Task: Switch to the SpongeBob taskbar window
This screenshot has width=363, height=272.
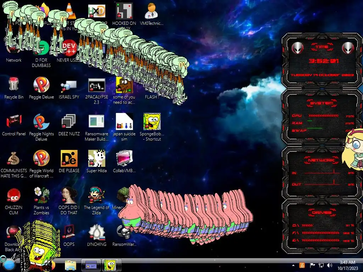Action: click(111, 265)
